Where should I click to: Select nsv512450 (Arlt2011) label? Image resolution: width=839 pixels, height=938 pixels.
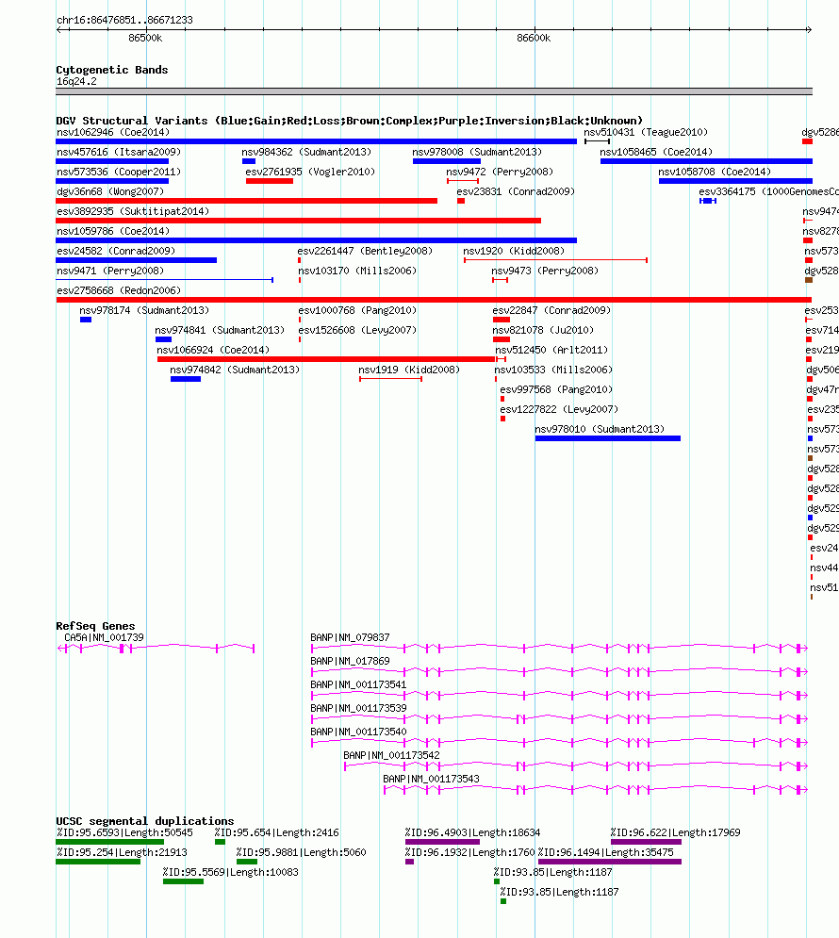click(551, 350)
